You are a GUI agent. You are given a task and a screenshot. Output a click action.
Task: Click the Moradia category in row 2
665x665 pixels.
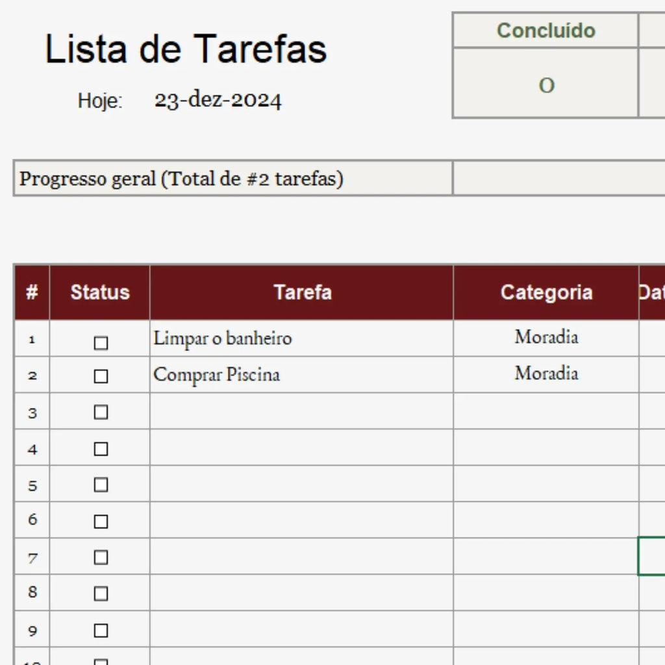(x=546, y=375)
